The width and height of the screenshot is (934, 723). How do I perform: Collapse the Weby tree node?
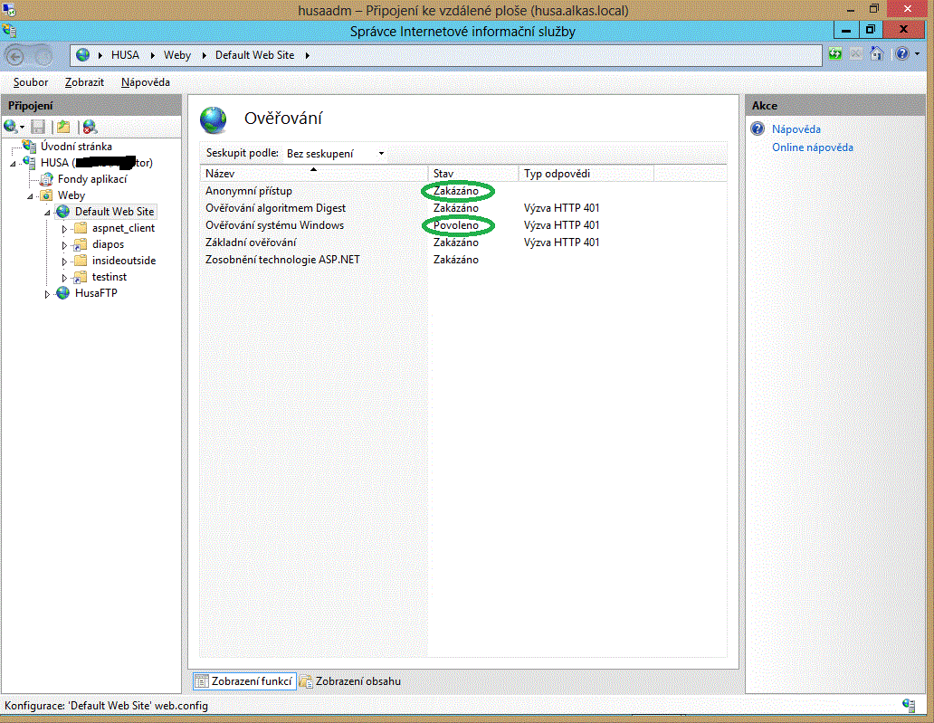pyautogui.click(x=30, y=196)
